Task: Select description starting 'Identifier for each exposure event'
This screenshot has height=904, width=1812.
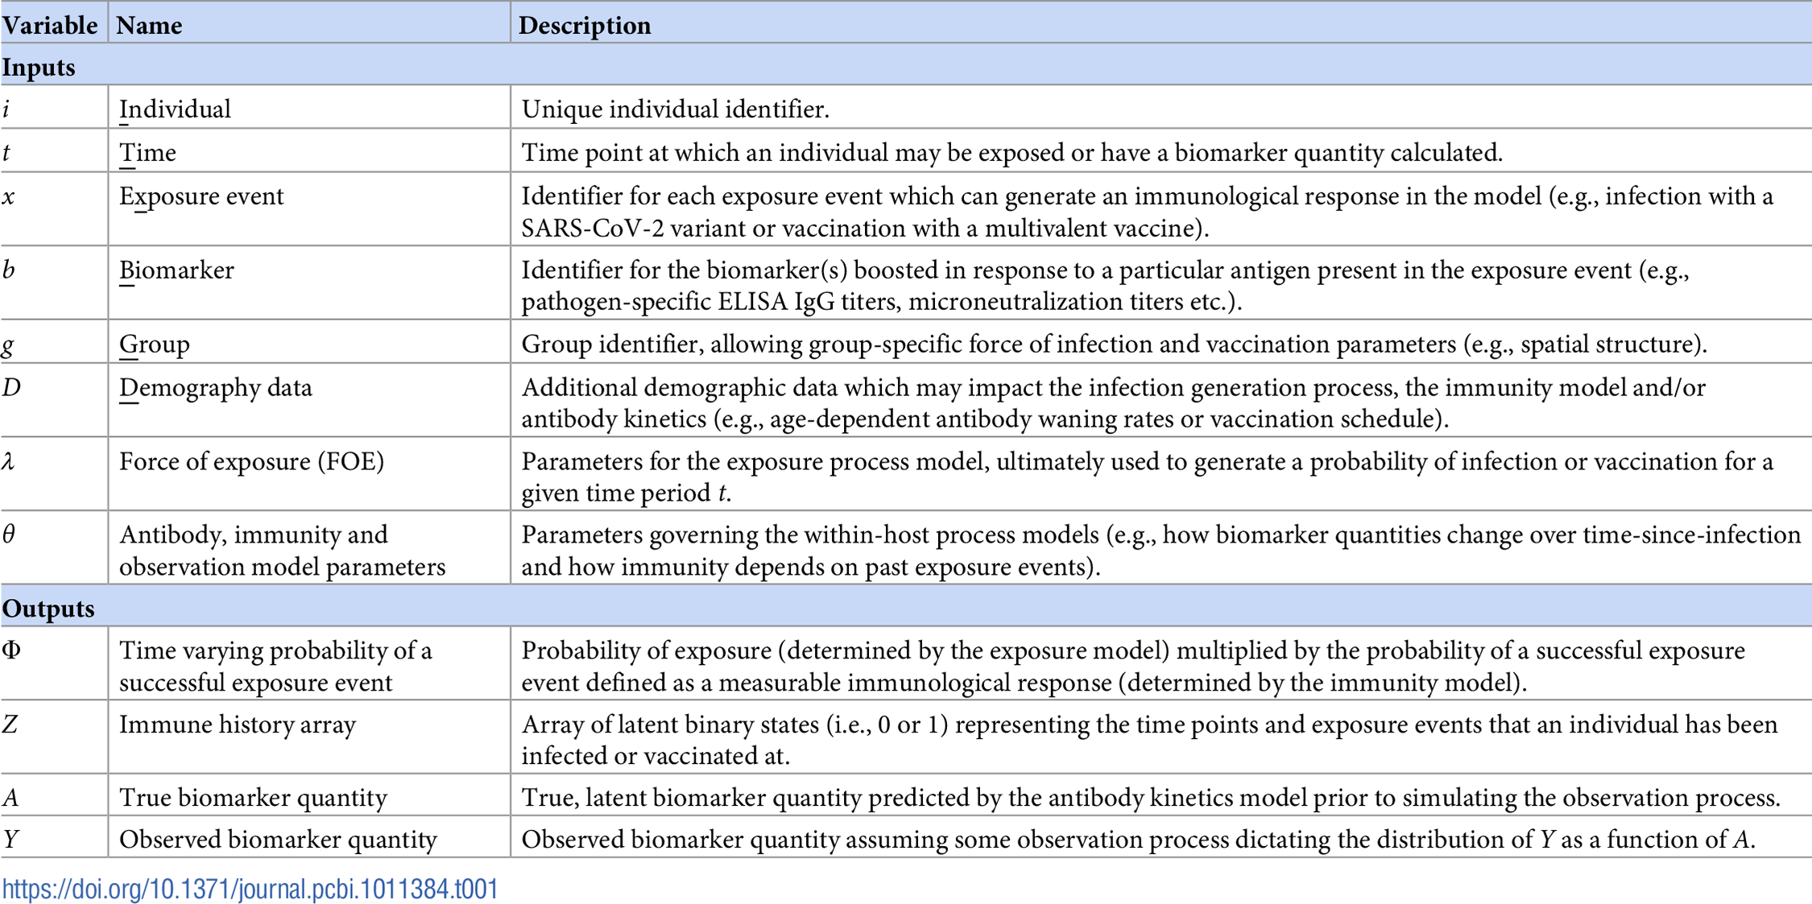Action: pyautogui.click(x=1148, y=213)
